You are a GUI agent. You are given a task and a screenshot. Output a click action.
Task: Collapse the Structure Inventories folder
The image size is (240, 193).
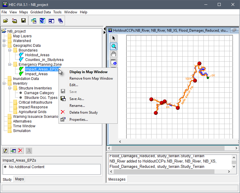[x=10, y=88]
